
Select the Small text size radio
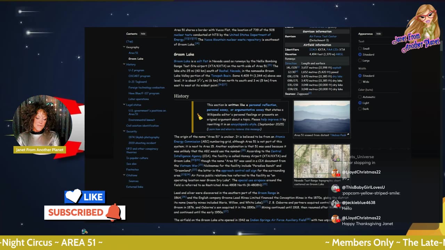tap(360, 49)
